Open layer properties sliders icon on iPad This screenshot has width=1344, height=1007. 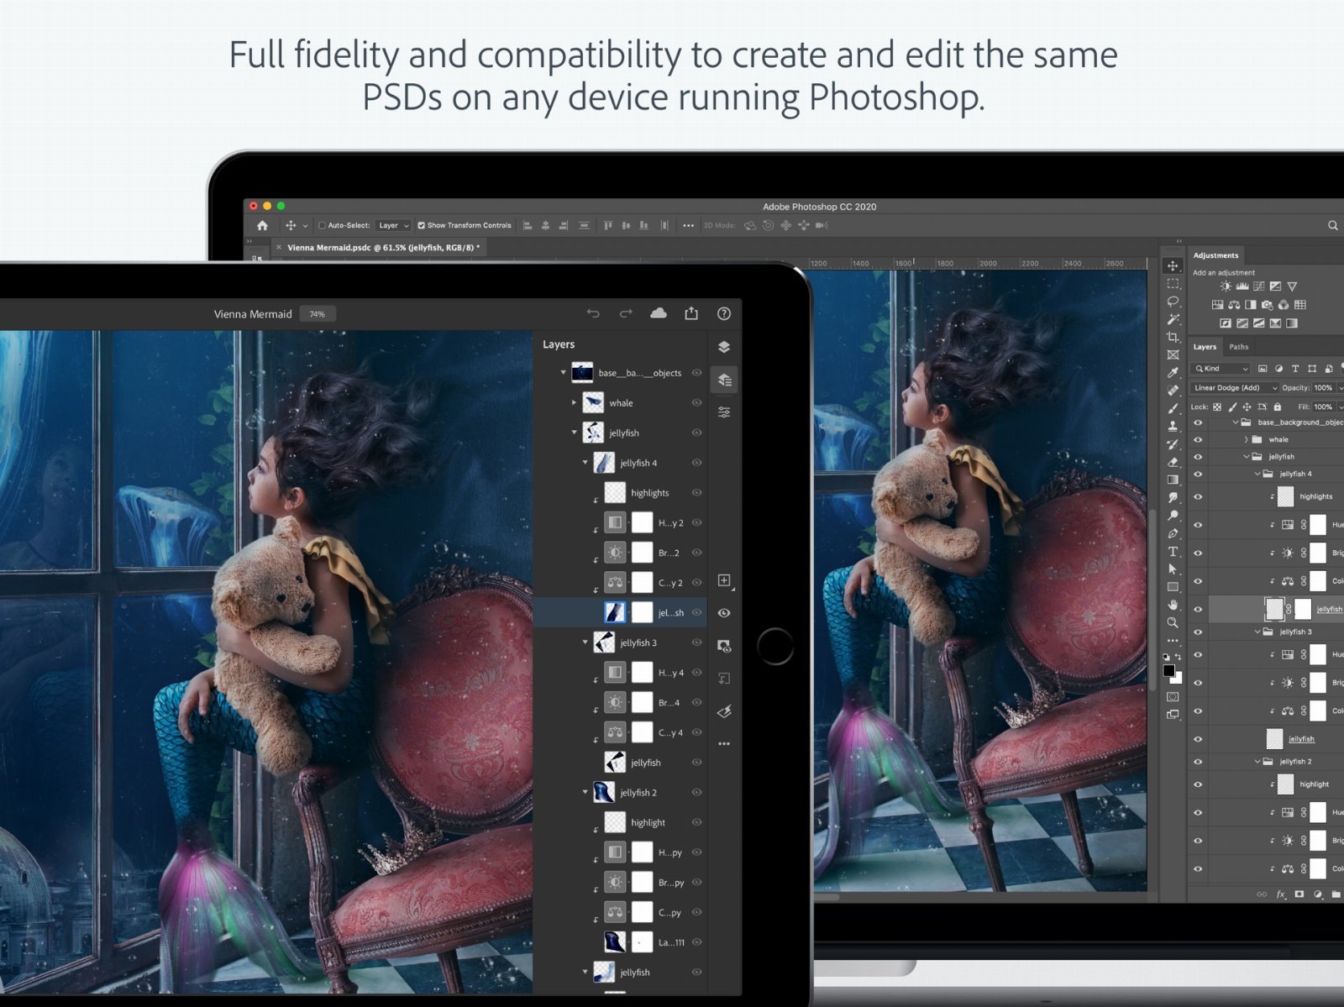tap(724, 412)
